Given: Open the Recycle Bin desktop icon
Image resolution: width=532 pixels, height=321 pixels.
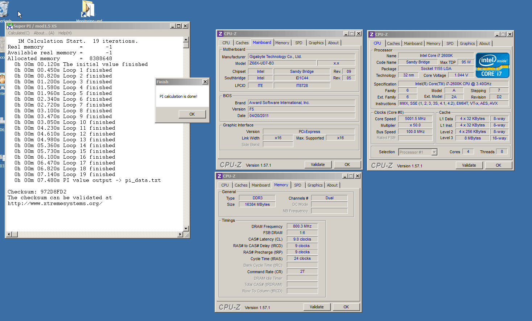Looking at the screenshot, I should click(4, 9).
